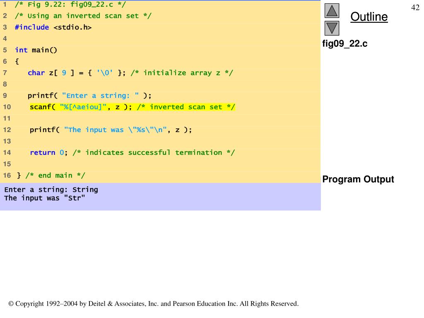The image size is (424, 318).
Task: Click the down arrow navigation button
Action: [x=332, y=28]
